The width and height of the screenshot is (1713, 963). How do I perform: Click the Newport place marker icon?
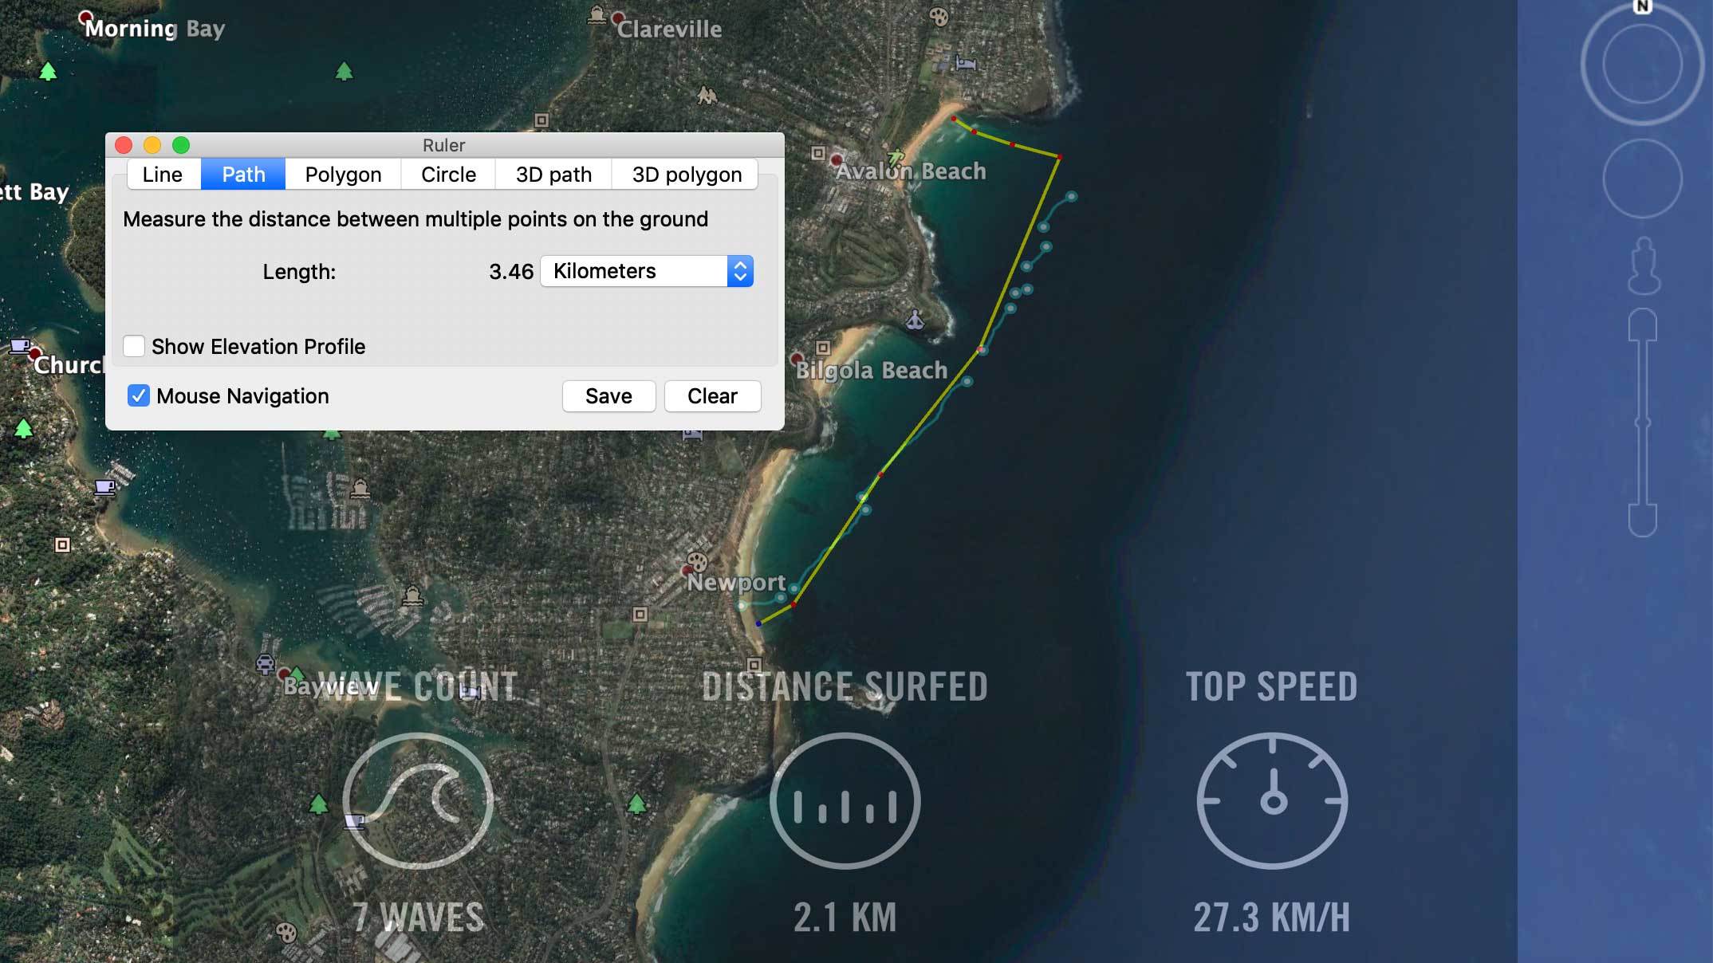pos(688,570)
